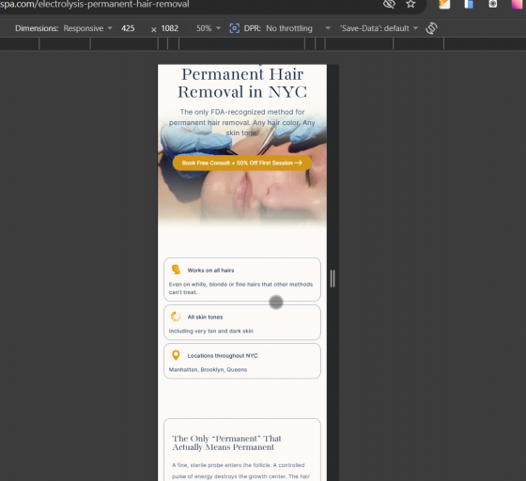This screenshot has width=526, height=481.
Task: Click the Permanent Hair Removal in NYC heading
Action: tap(242, 83)
